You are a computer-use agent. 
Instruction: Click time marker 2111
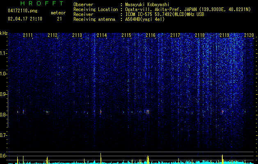(x=28, y=35)
